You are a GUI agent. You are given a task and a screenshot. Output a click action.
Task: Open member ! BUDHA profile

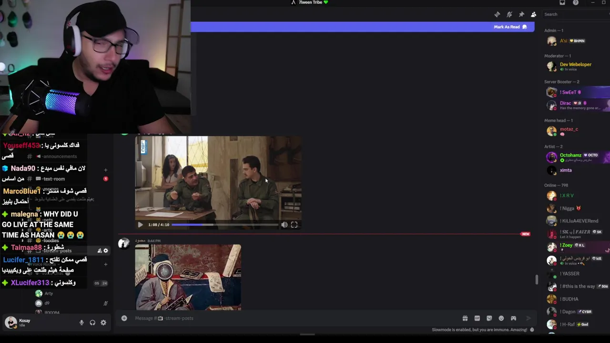coord(569,299)
